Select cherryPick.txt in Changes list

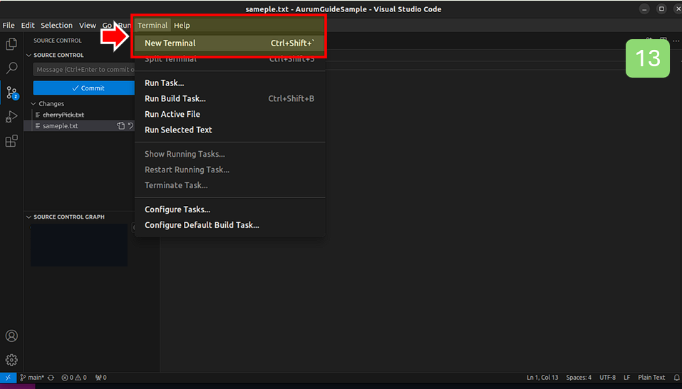point(63,115)
